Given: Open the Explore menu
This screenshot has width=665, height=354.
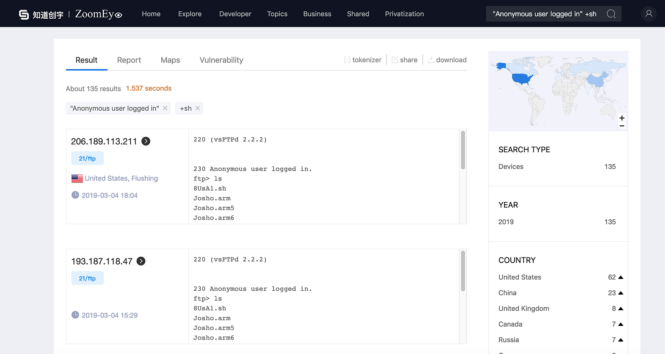Looking at the screenshot, I should (x=190, y=14).
